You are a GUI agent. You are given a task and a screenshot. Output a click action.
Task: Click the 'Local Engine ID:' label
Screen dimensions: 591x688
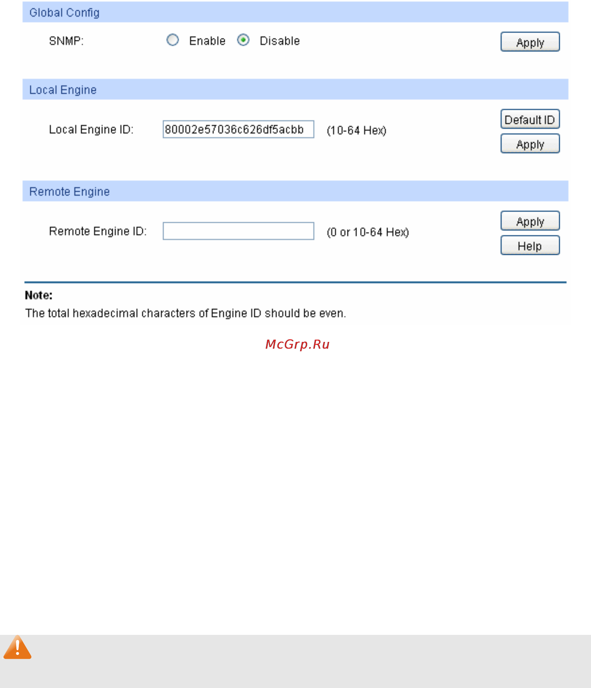coord(91,130)
